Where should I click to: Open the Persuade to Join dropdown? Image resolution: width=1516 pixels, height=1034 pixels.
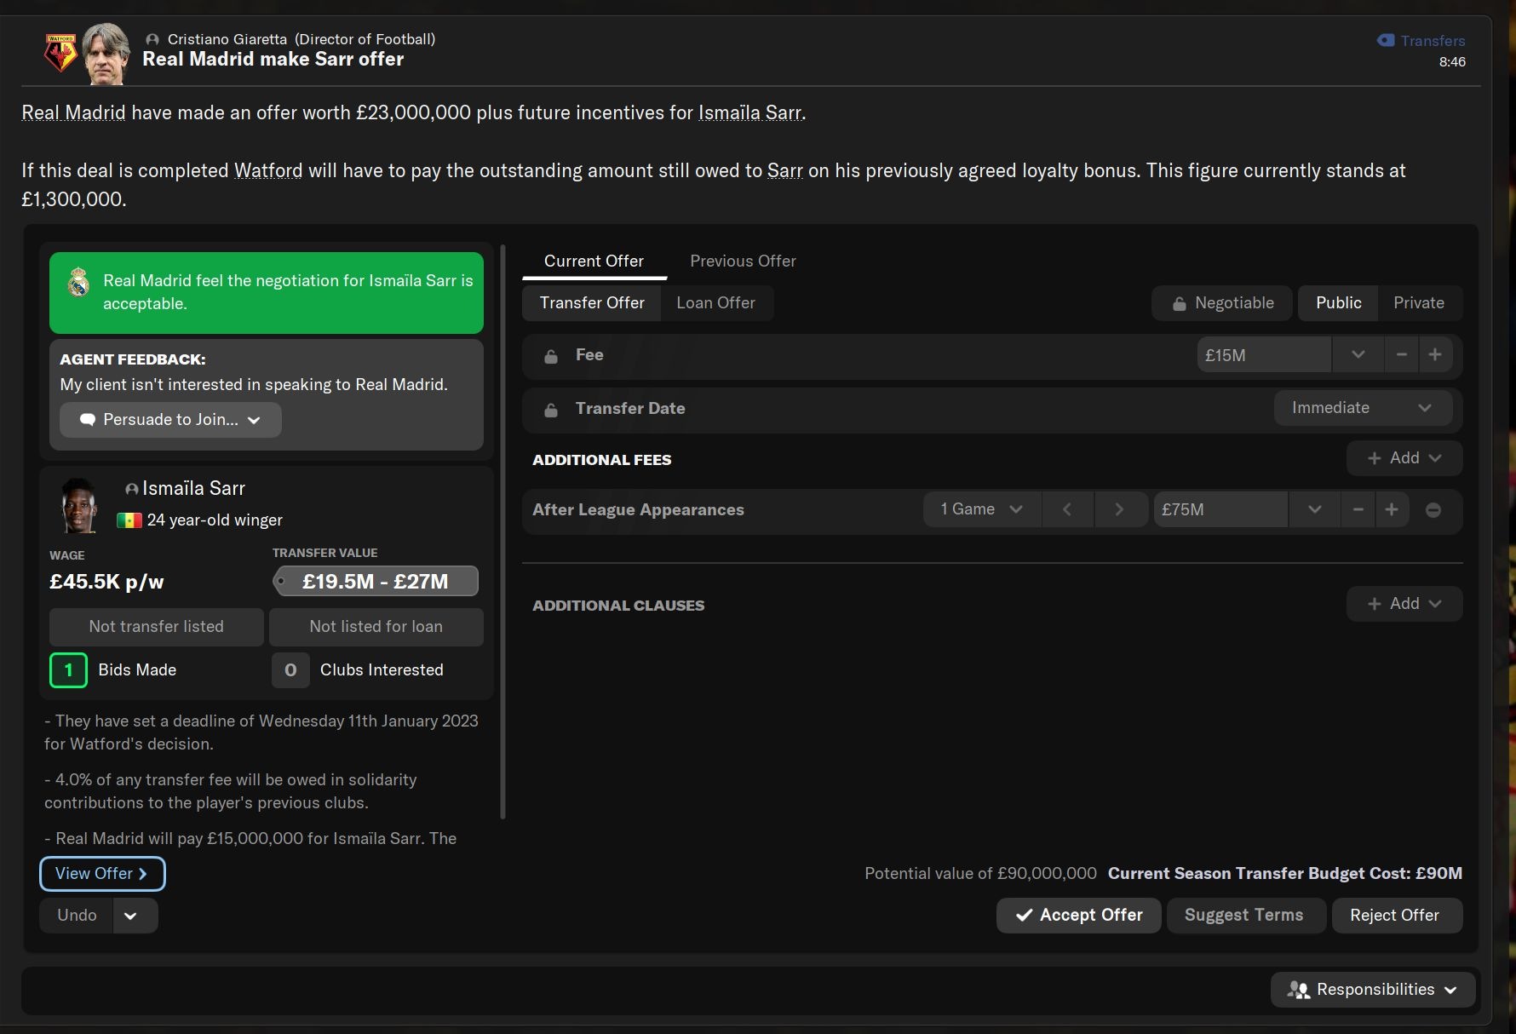tap(170, 420)
